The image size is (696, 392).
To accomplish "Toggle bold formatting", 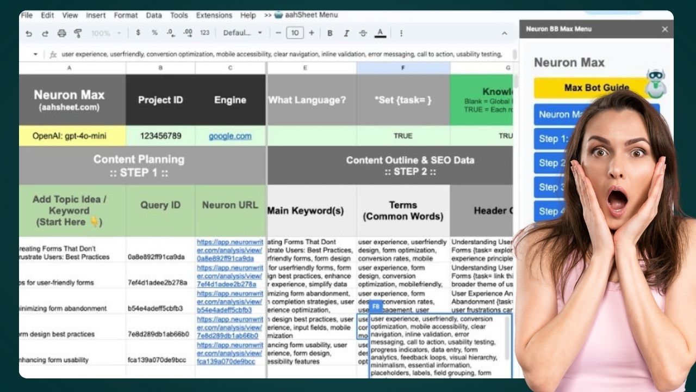I will [330, 33].
